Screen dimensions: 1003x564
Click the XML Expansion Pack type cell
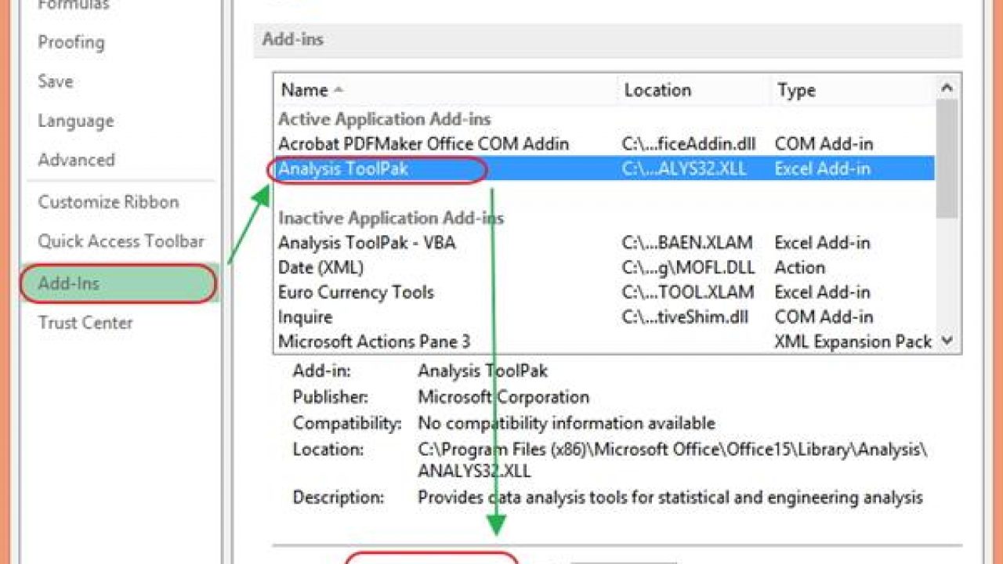853,342
